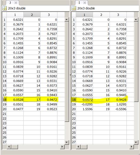Click right scroll arrow in I panel

point(131,146)
